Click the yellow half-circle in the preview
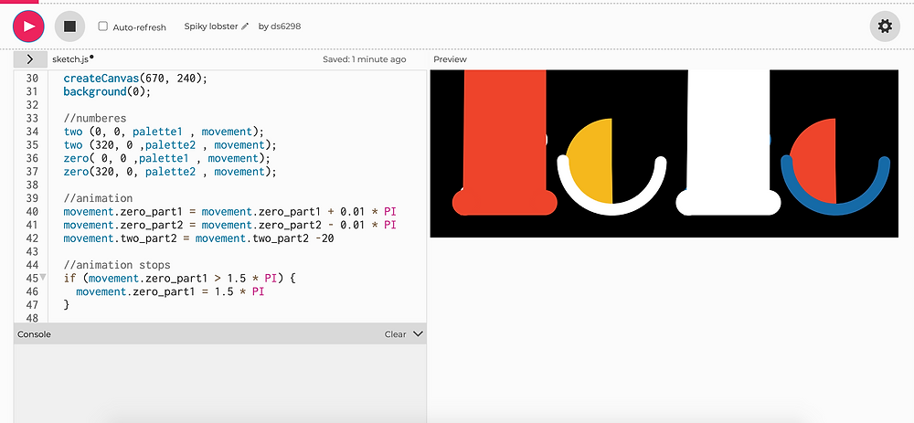 point(591,162)
